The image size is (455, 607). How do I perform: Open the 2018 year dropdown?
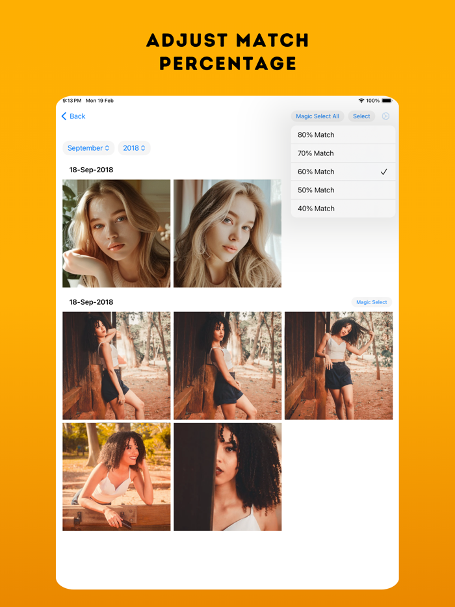[134, 148]
